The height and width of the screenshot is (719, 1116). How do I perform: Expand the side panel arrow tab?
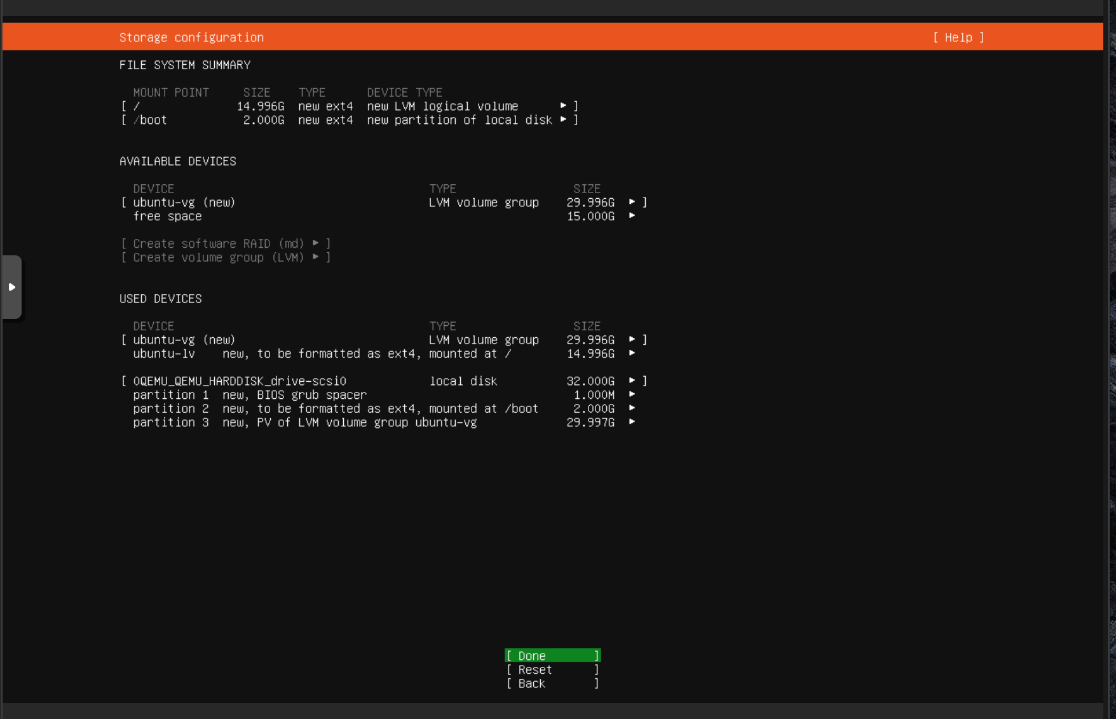[x=11, y=287]
